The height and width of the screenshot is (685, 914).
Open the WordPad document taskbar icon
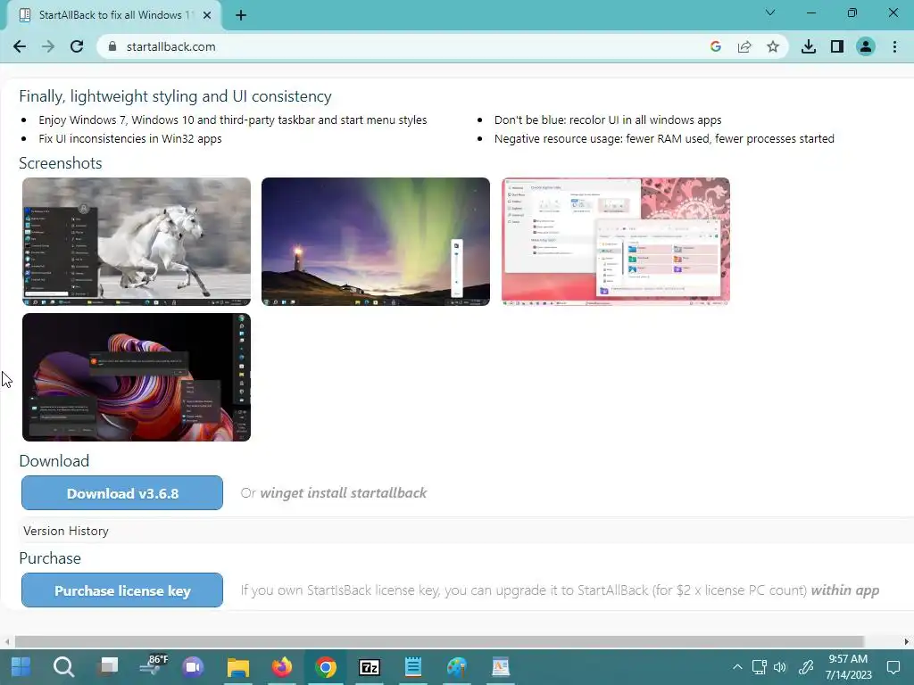click(x=501, y=667)
